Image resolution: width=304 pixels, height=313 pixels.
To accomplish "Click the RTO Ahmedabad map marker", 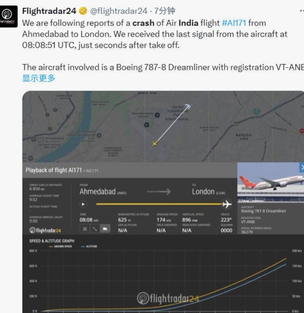I will (x=34, y=138).
